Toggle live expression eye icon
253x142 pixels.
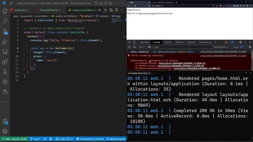pos(149,47)
